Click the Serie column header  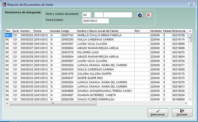tap(16, 31)
